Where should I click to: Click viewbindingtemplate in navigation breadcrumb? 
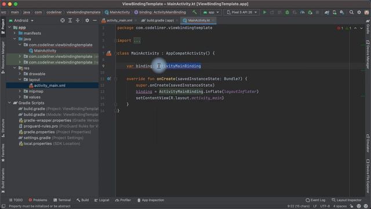(83, 12)
